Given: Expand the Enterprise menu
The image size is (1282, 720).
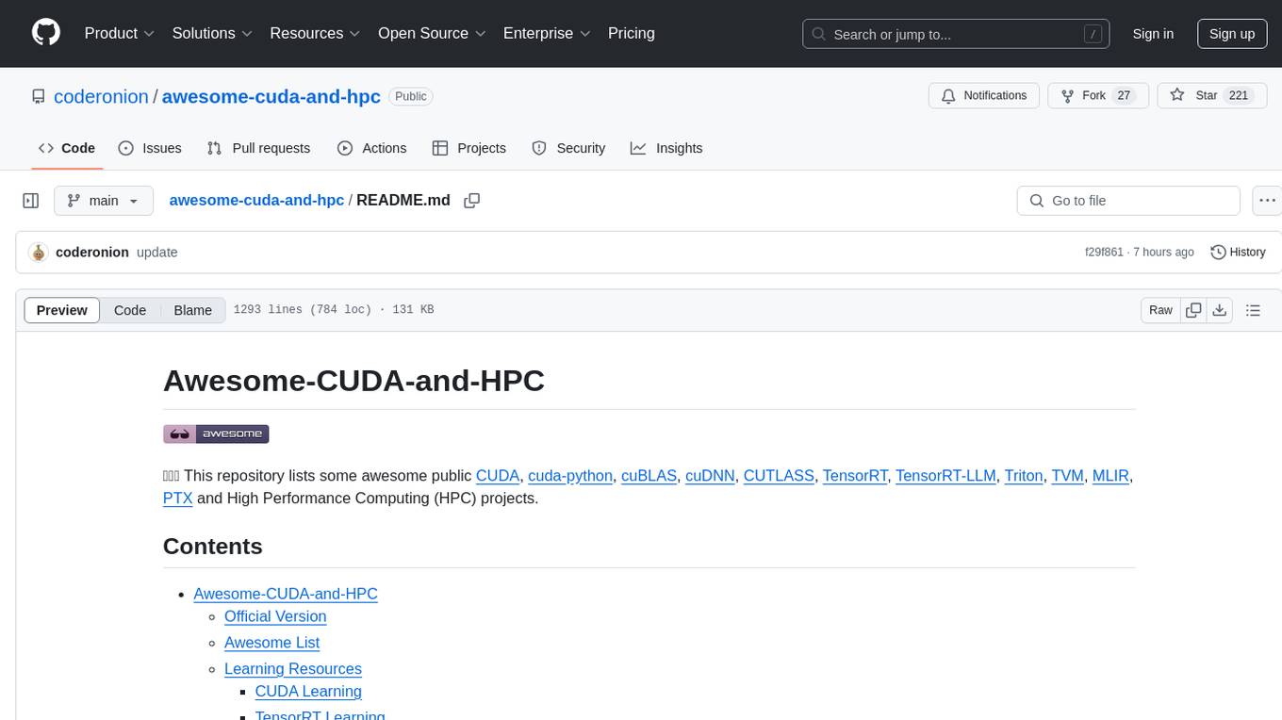Looking at the screenshot, I should tap(547, 33).
